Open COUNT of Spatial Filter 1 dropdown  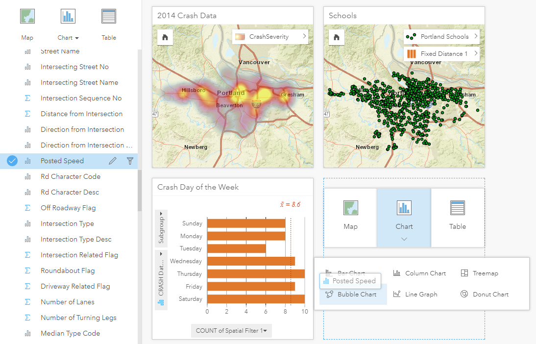point(231,331)
